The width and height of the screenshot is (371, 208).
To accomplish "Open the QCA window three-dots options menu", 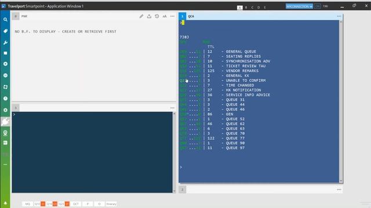I will 339,16.
